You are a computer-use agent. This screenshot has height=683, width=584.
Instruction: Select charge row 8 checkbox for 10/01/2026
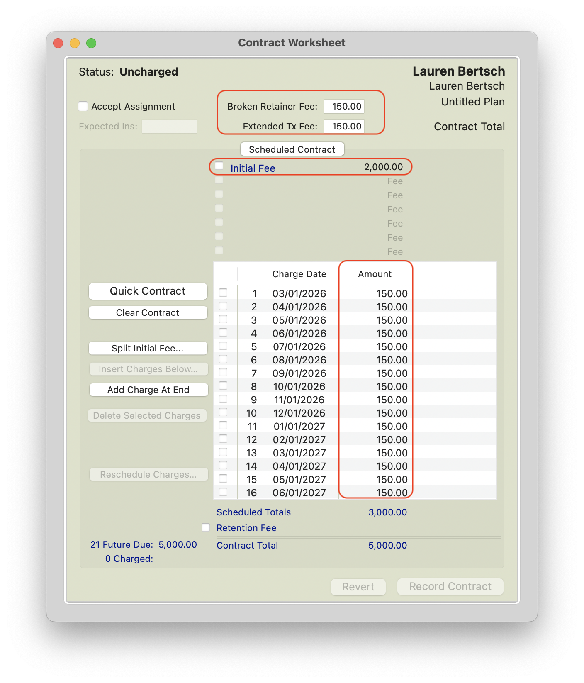coord(223,385)
